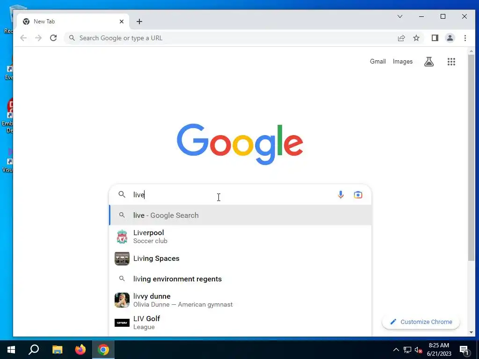The width and height of the screenshot is (479, 359).
Task: Open File Explorer from the taskbar
Action: 57,350
